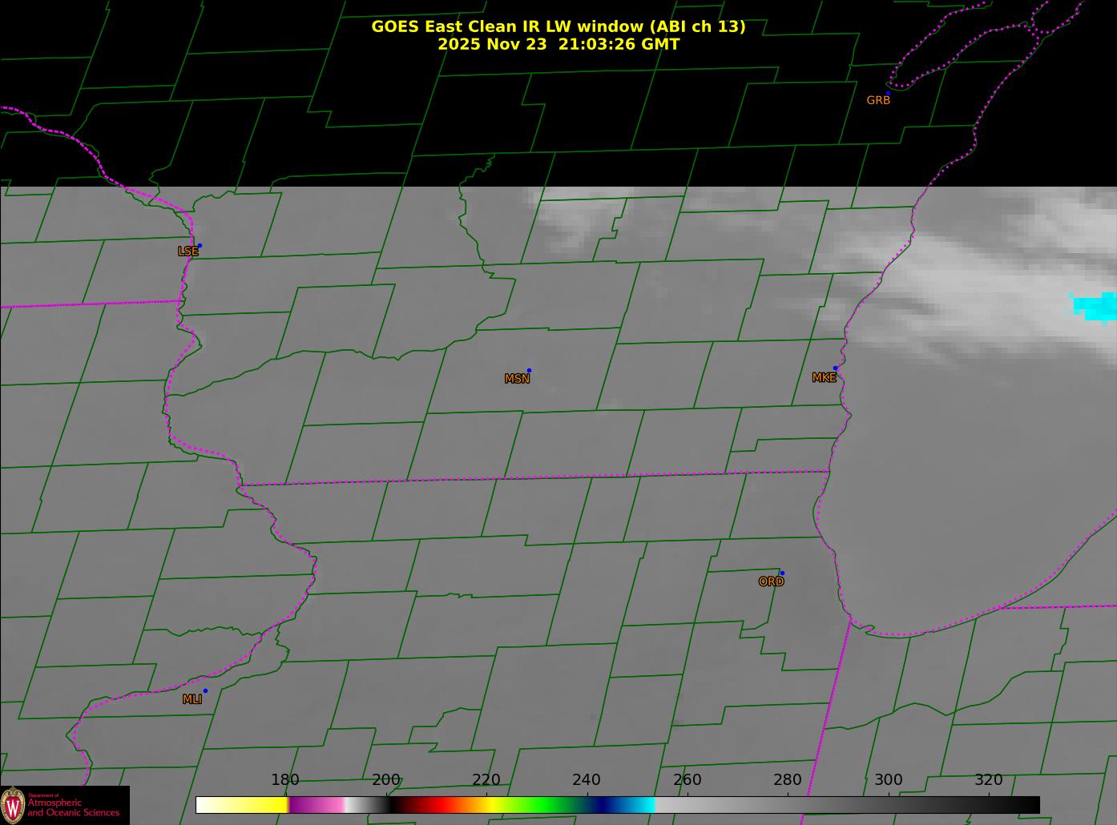
Task: Click the 320 tick label on the color scale
Action: (x=988, y=780)
